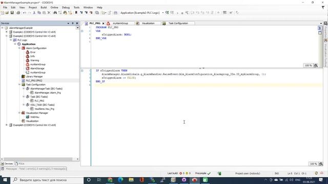This screenshot has height=184, width=328.
Task: Collapse the PLC Logic node
Action: click(x=11, y=40)
